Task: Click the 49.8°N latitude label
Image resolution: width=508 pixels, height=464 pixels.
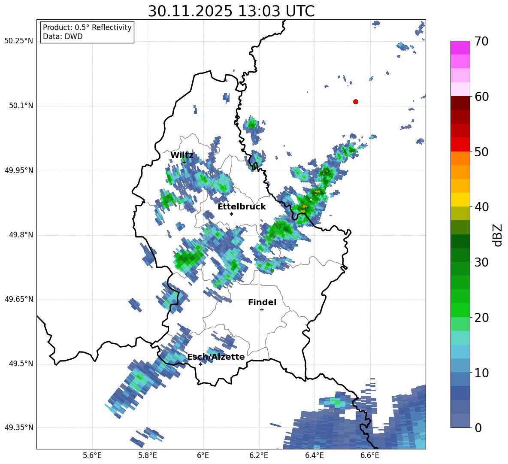Action: click(21, 235)
